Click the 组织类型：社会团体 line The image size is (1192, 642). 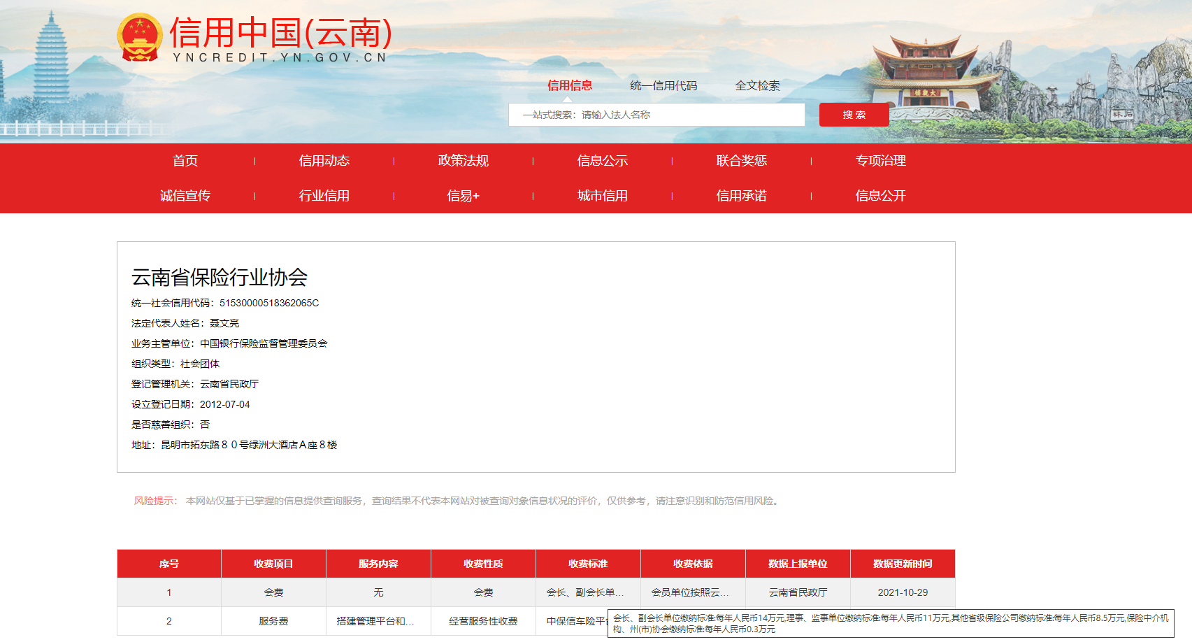175,364
